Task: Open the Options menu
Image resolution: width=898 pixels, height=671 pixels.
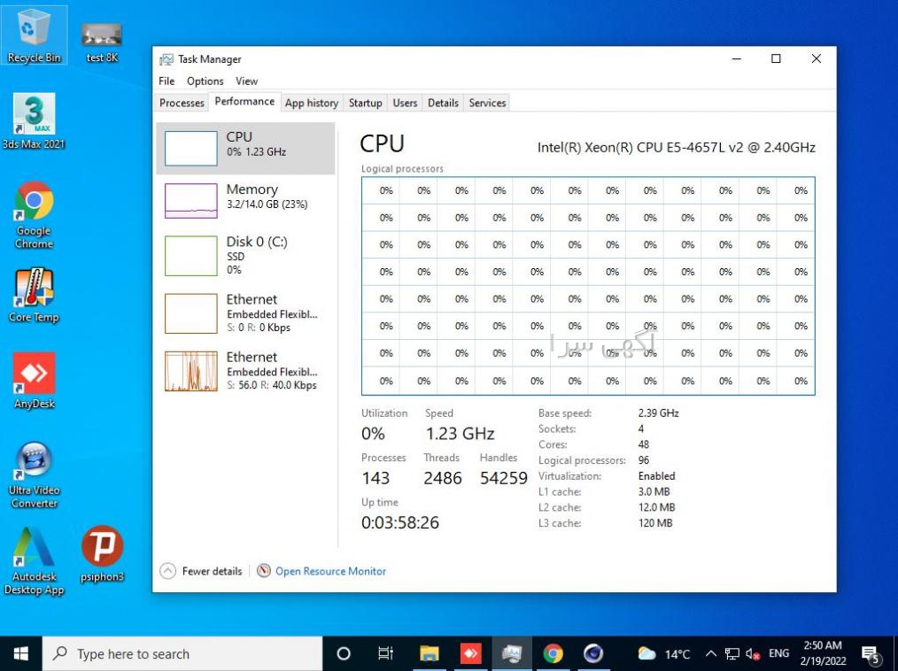Action: 205,81
